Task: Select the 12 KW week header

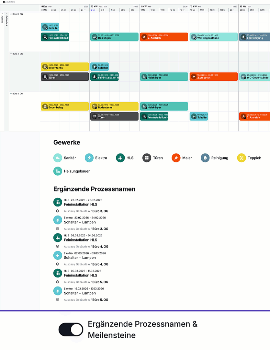Action: click(x=193, y=6)
